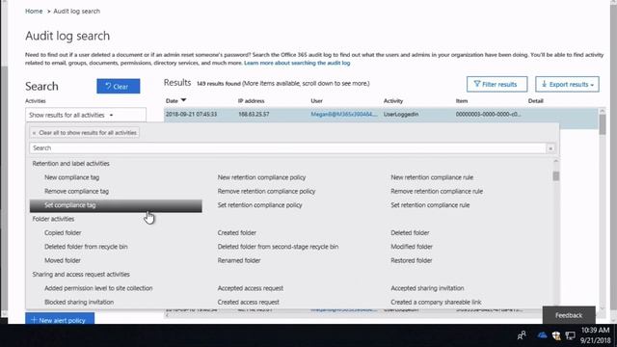
Task: Select the Folder activities group heading
Action: tap(53, 219)
